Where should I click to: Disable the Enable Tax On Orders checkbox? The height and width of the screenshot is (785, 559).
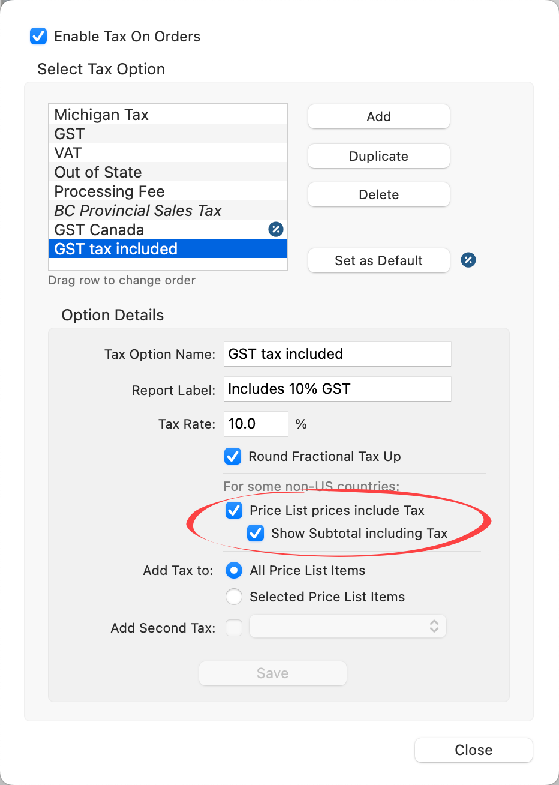pos(38,36)
